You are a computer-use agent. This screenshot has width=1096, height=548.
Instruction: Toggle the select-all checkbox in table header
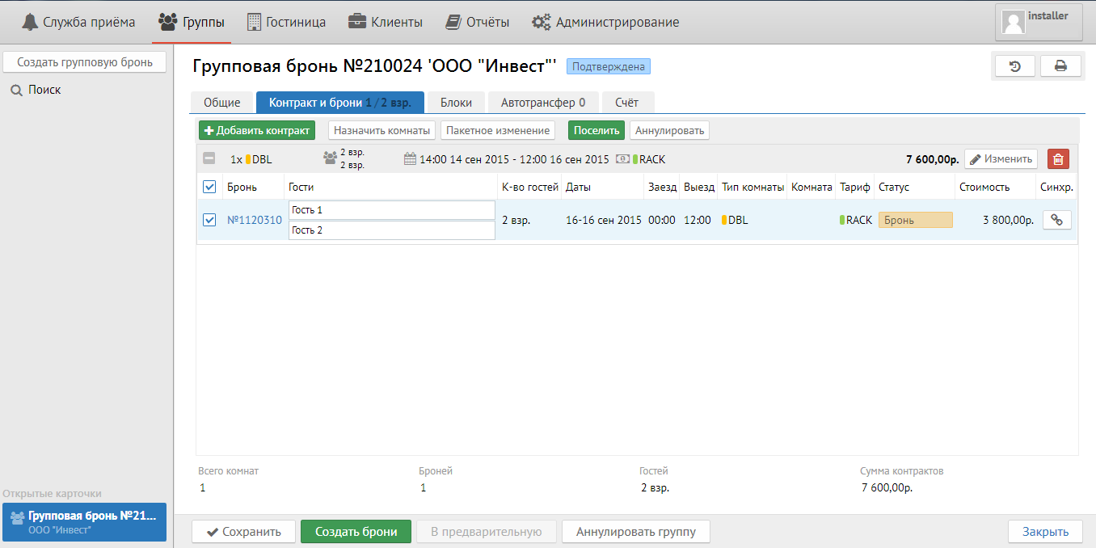[209, 187]
